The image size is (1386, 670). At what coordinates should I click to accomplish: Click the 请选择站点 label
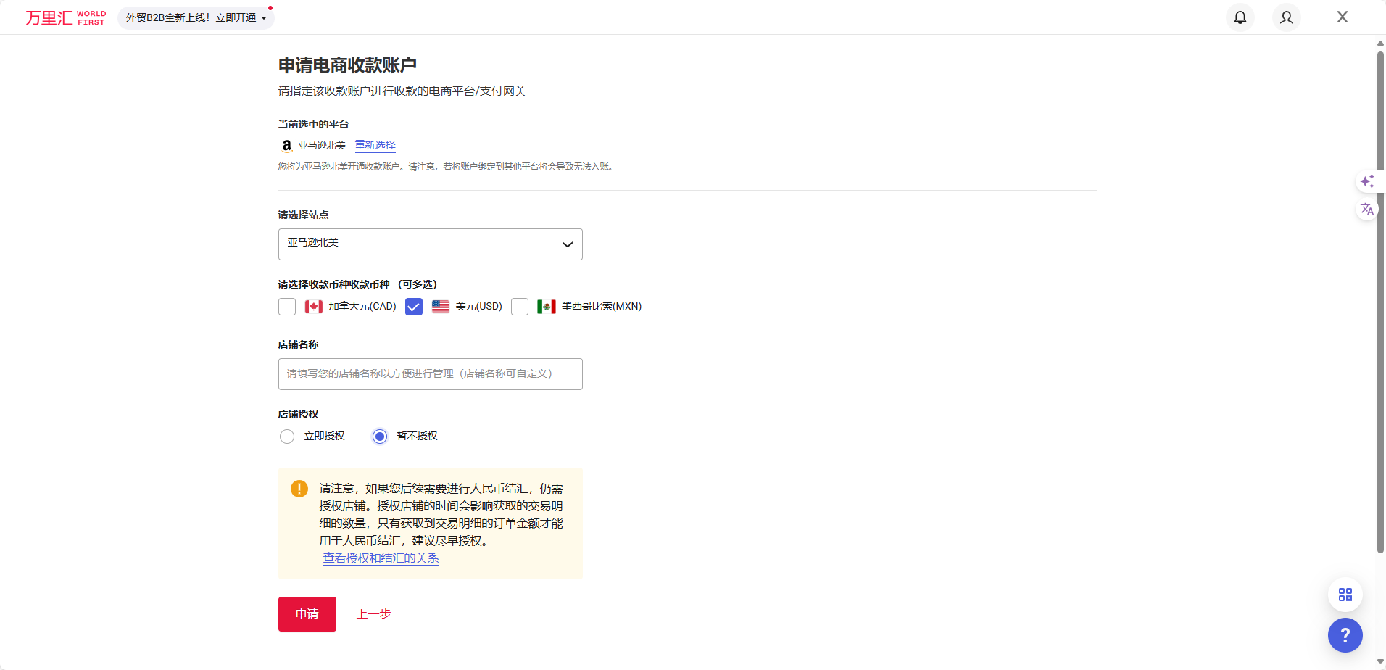pos(304,215)
